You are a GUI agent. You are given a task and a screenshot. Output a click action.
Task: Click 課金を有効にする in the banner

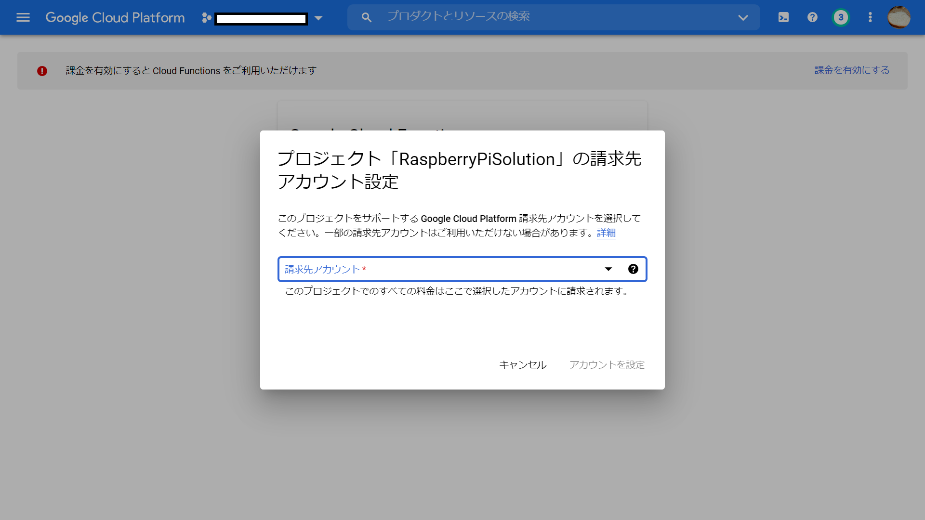(x=852, y=70)
